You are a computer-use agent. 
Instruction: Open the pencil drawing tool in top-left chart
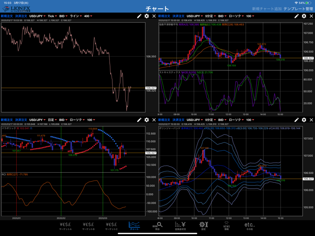point(139,16)
